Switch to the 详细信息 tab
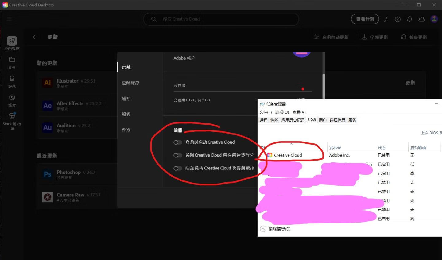This screenshot has width=442, height=260. click(x=337, y=120)
